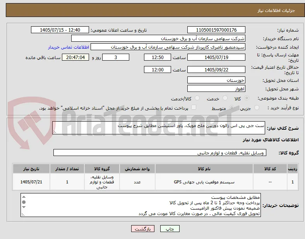Click the validity time field 12:00

(x=158, y=69)
